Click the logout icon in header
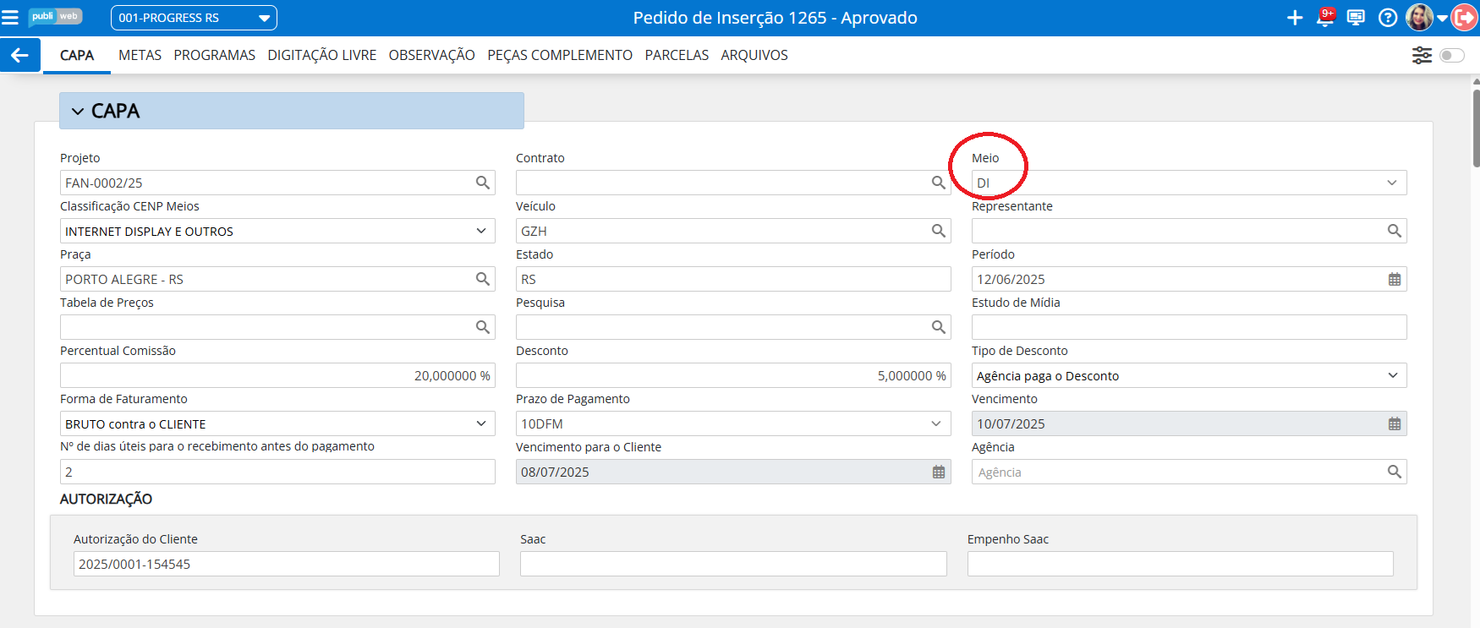This screenshot has height=628, width=1480. click(x=1465, y=18)
